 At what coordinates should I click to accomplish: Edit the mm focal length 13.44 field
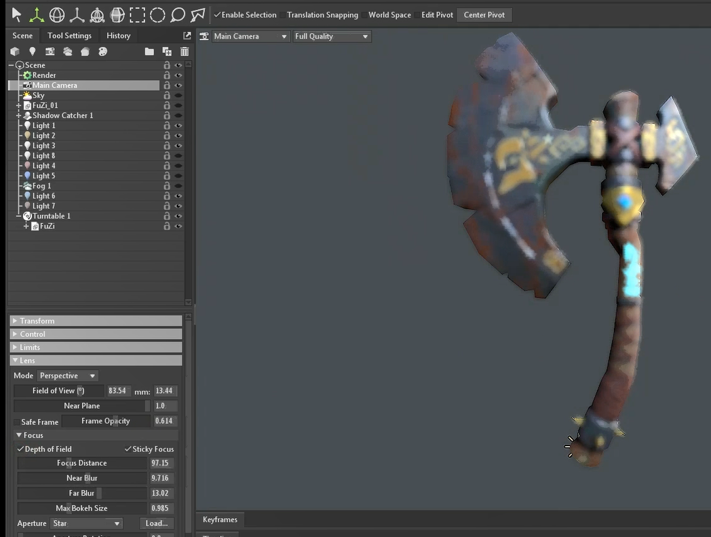click(165, 391)
